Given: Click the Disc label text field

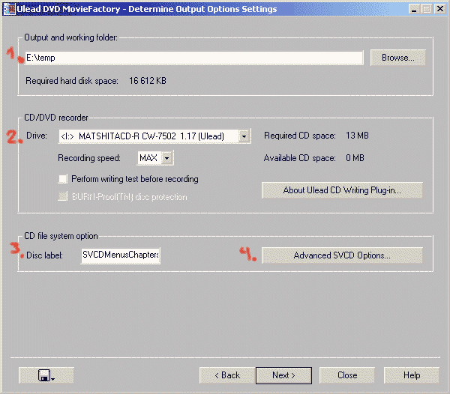Looking at the screenshot, I should pos(121,255).
